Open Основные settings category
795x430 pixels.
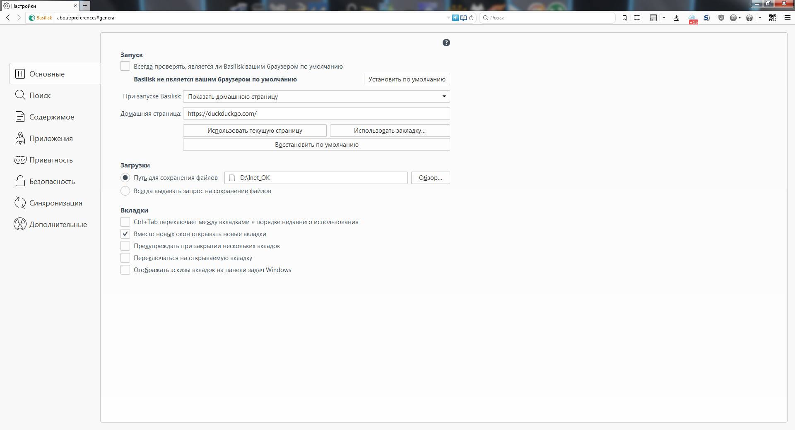pyautogui.click(x=55, y=74)
